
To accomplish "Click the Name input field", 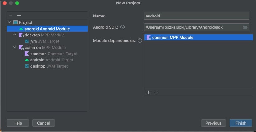I will (197, 16).
